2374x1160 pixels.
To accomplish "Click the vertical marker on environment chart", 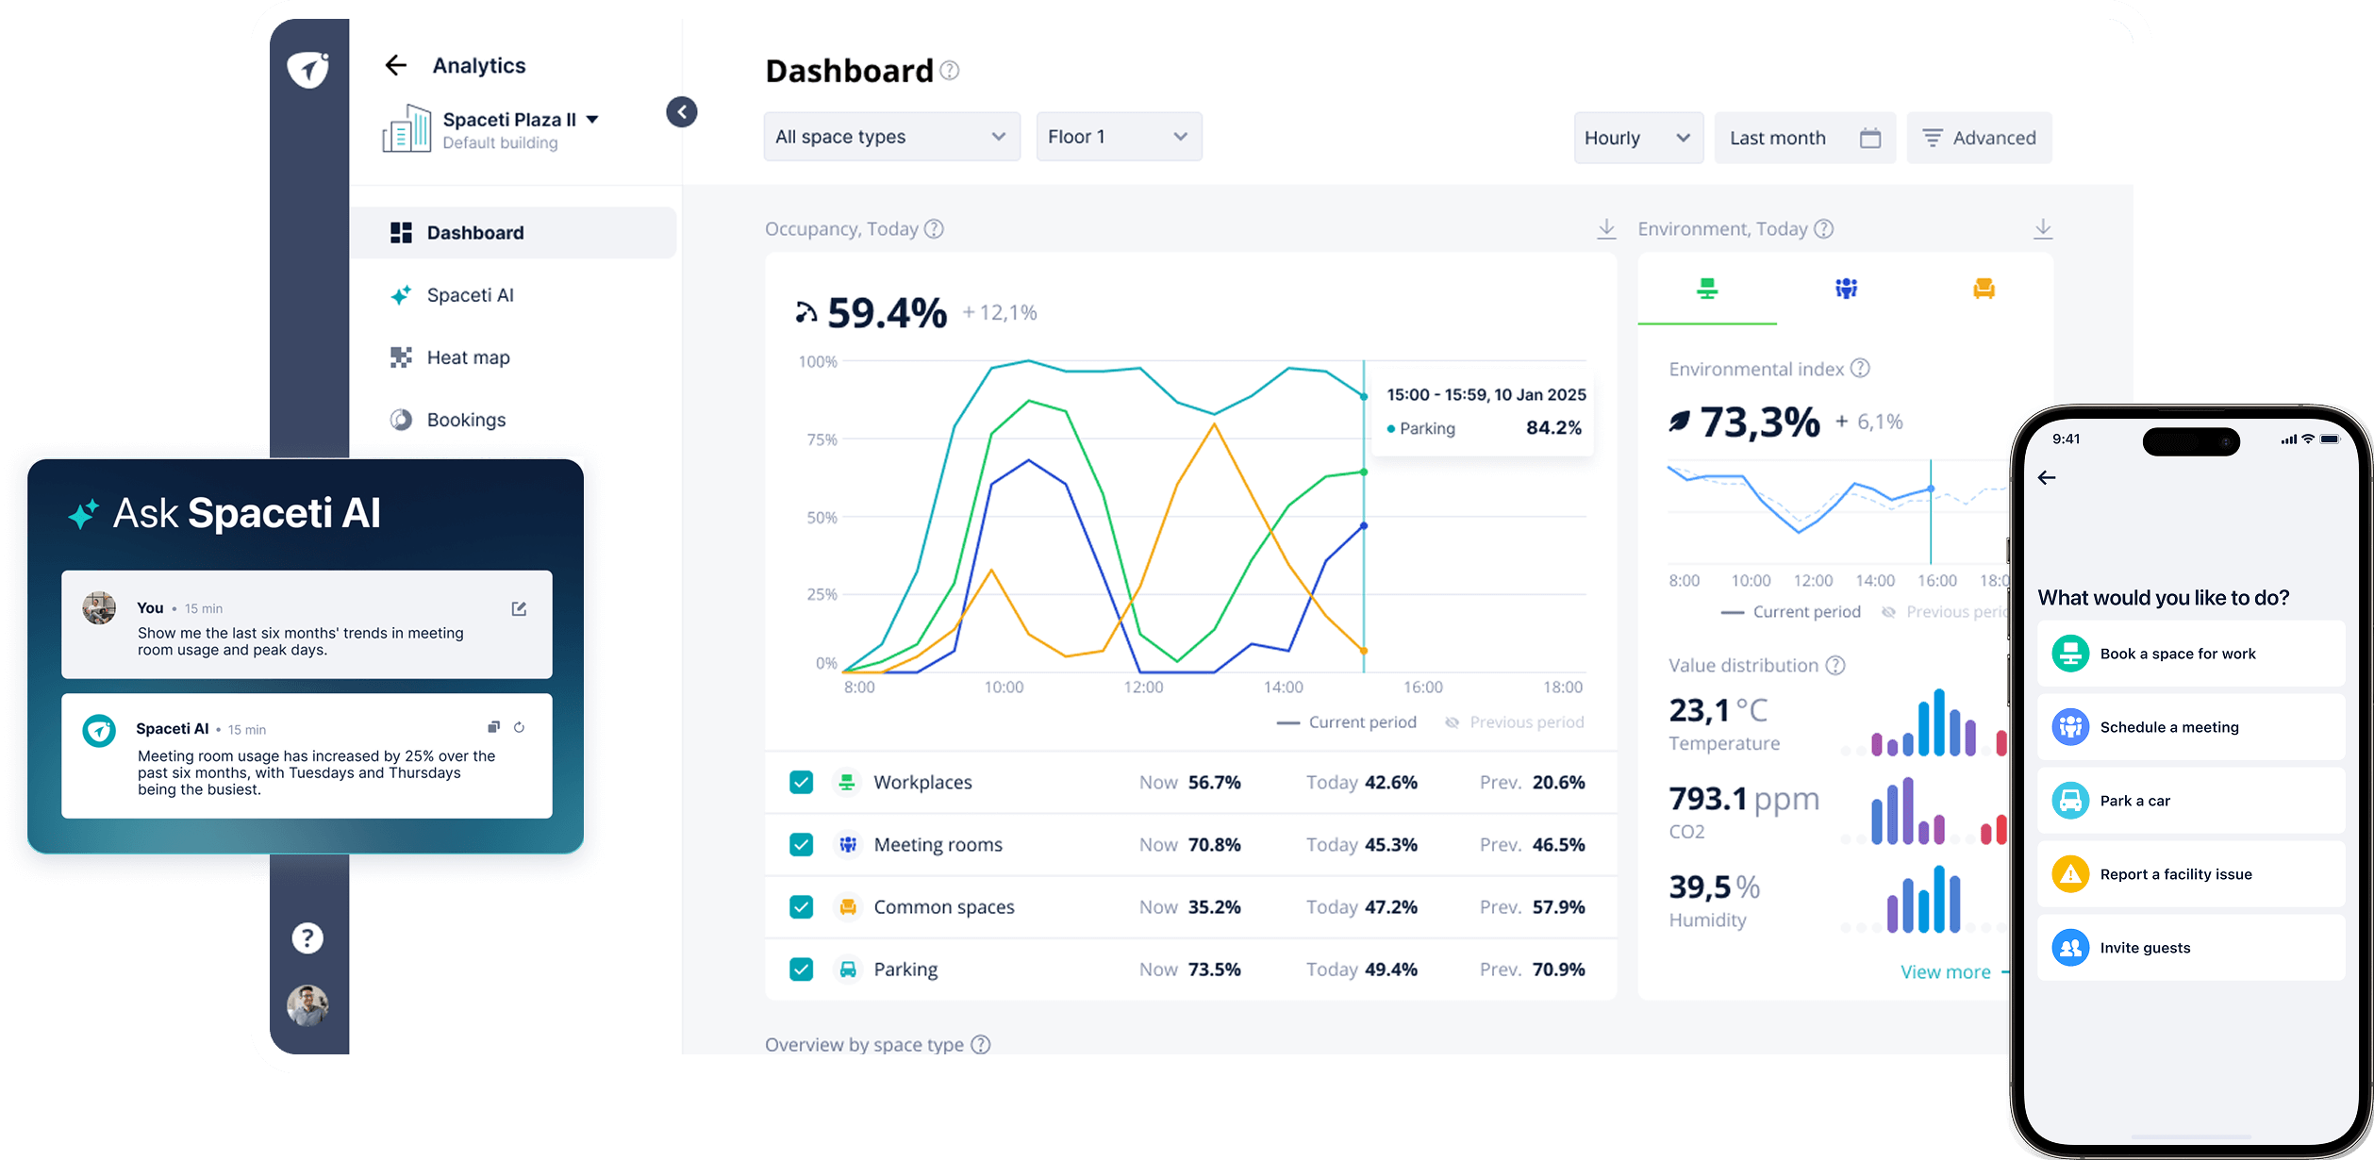I will 1931,512.
